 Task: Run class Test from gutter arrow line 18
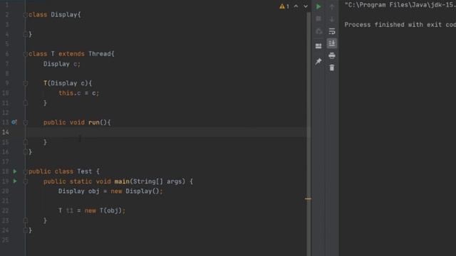[15, 171]
